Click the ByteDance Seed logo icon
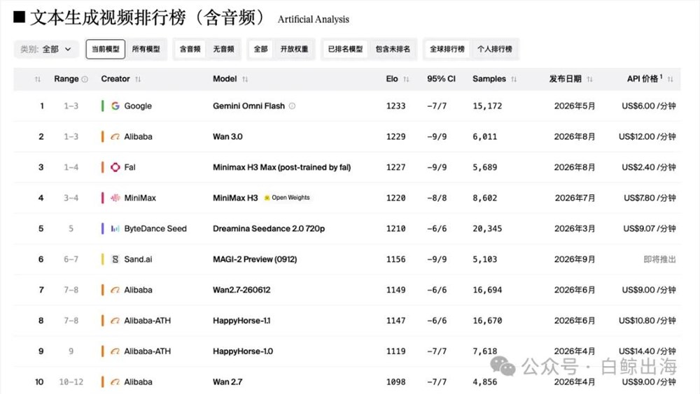Screen dimensions: 700x394 pyautogui.click(x=115, y=228)
